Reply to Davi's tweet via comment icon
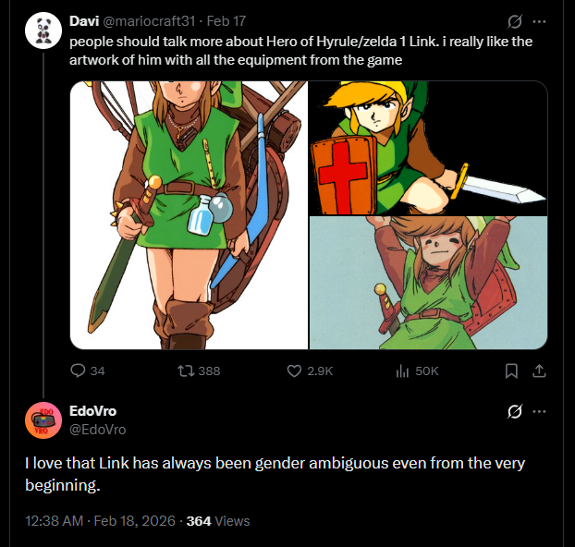This screenshot has width=575, height=547. point(79,371)
